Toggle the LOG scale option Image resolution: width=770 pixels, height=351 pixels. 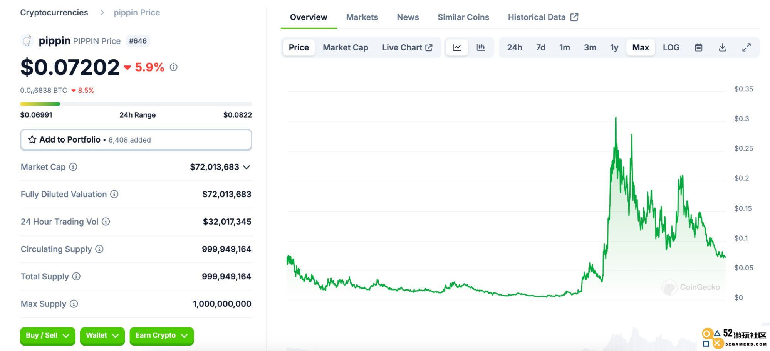671,47
